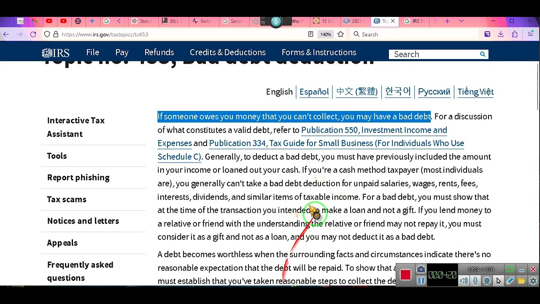
Task: Open recorder settings gear
Action: coord(533,281)
